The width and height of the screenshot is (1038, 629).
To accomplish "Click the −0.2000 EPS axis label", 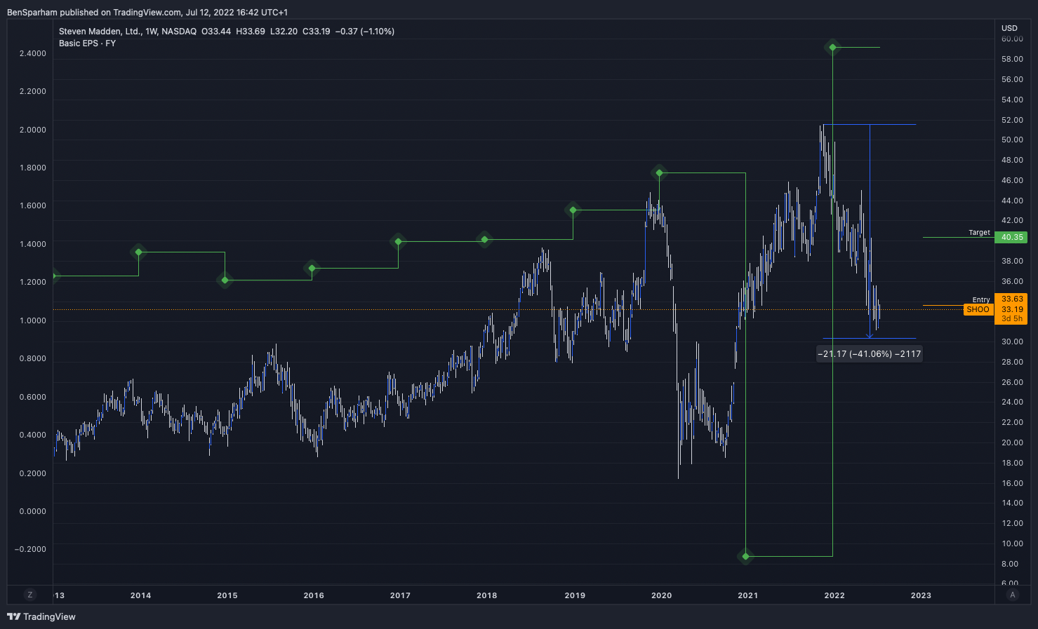I will [x=30, y=549].
